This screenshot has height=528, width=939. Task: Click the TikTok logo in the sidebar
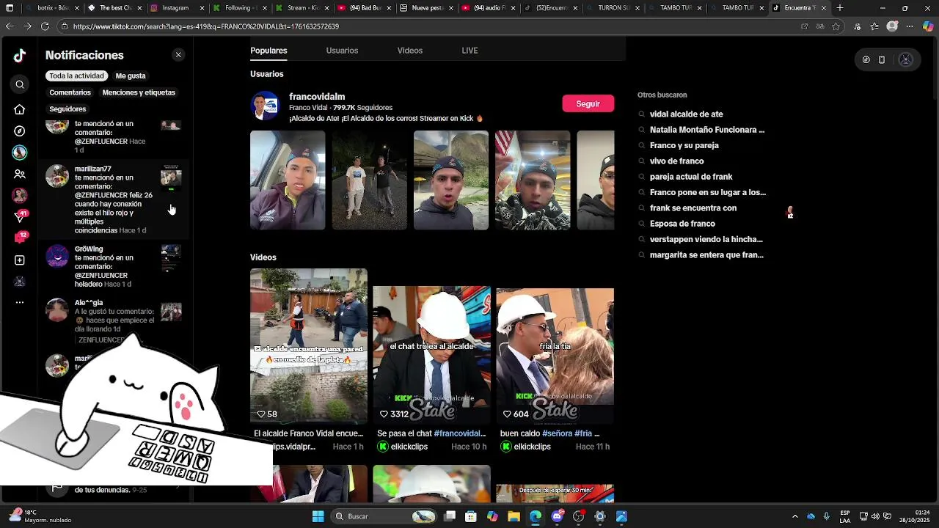tap(20, 56)
